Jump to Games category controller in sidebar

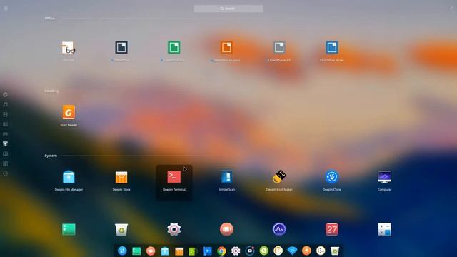[5, 133]
